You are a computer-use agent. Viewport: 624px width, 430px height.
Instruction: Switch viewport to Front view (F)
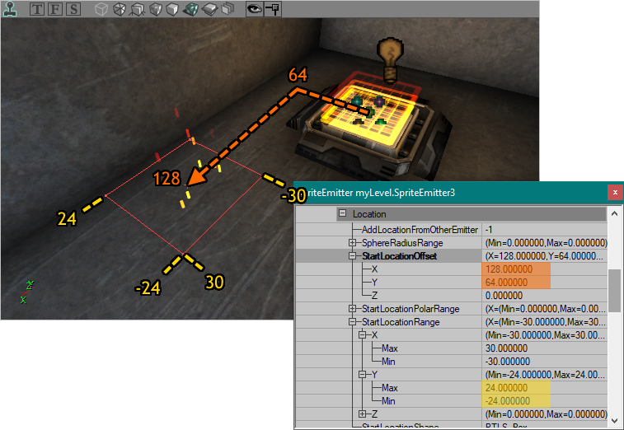click(x=55, y=9)
